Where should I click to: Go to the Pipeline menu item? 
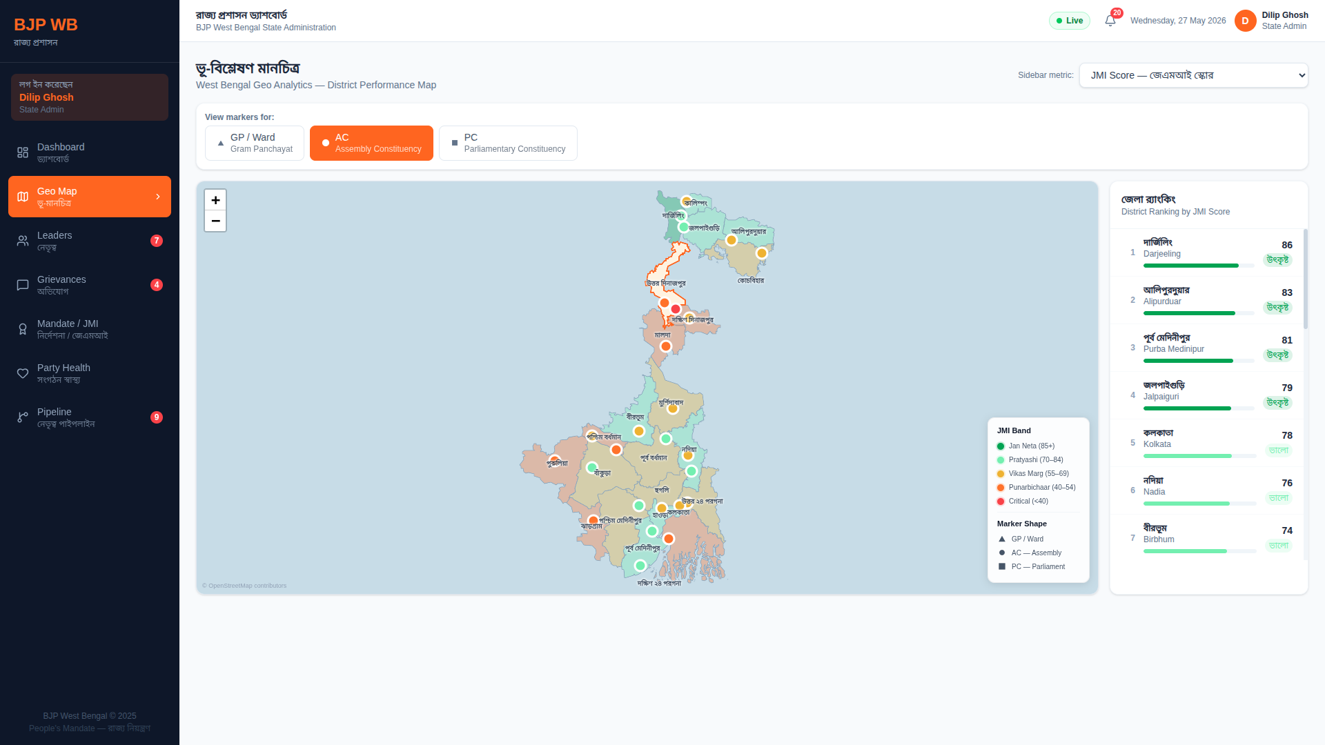point(90,417)
